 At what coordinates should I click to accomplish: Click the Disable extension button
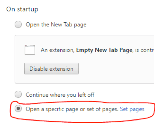51,69
